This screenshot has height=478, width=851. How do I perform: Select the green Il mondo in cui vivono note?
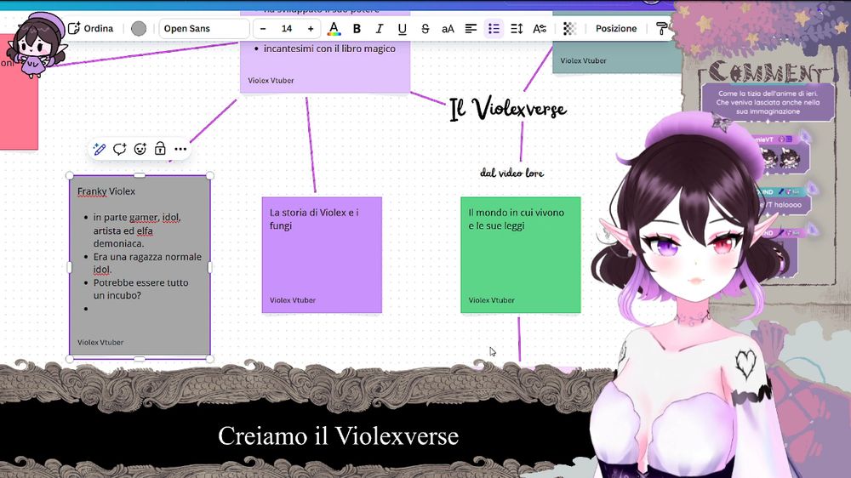(521, 255)
